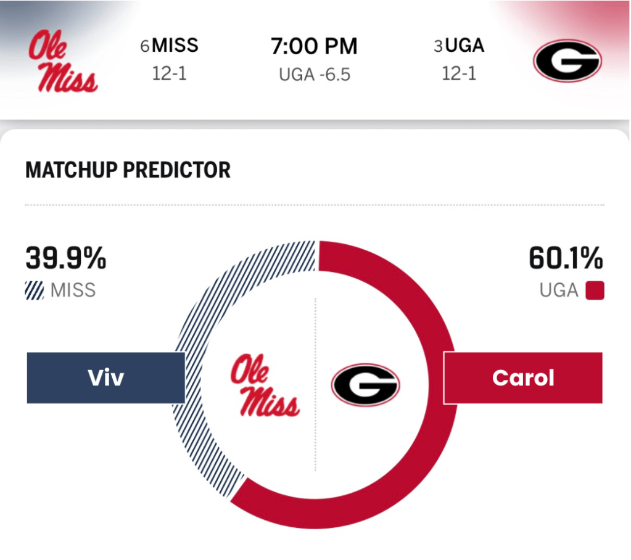Select the 60.1% win probability value
631x560 pixels.
coord(565,258)
